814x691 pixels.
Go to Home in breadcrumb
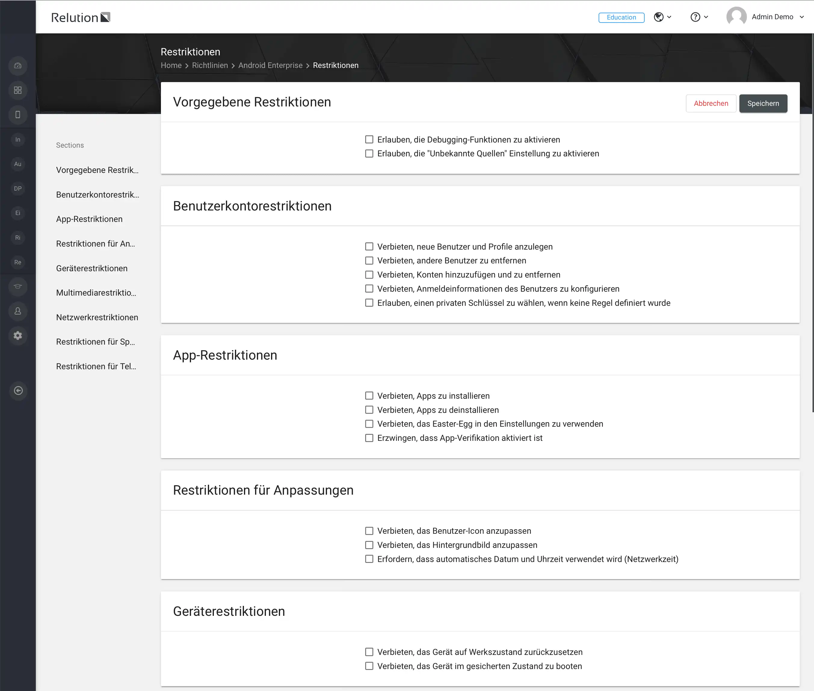coord(171,66)
